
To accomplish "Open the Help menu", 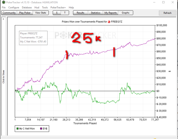I will 71,7.
